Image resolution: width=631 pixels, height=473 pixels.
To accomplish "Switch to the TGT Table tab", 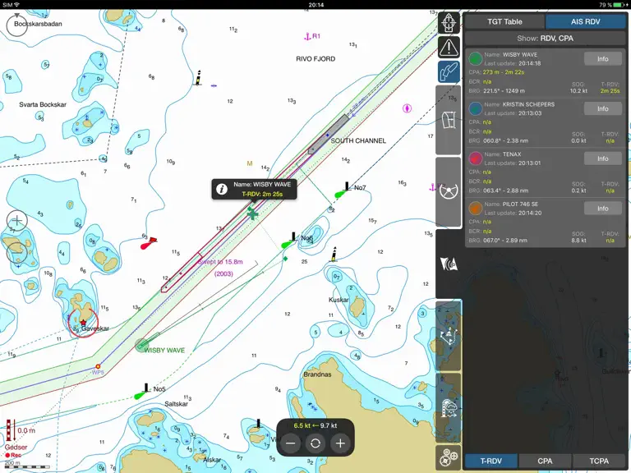I will pyautogui.click(x=504, y=21).
